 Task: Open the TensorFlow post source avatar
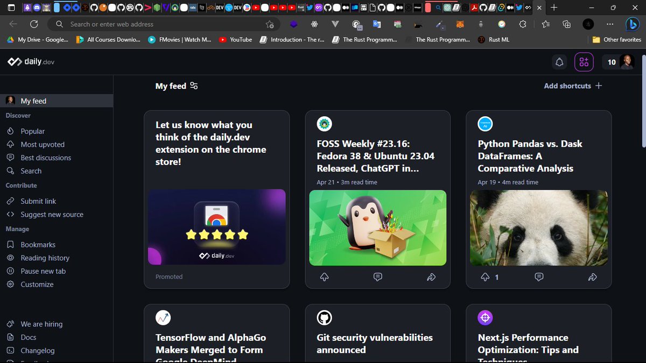[163, 318]
